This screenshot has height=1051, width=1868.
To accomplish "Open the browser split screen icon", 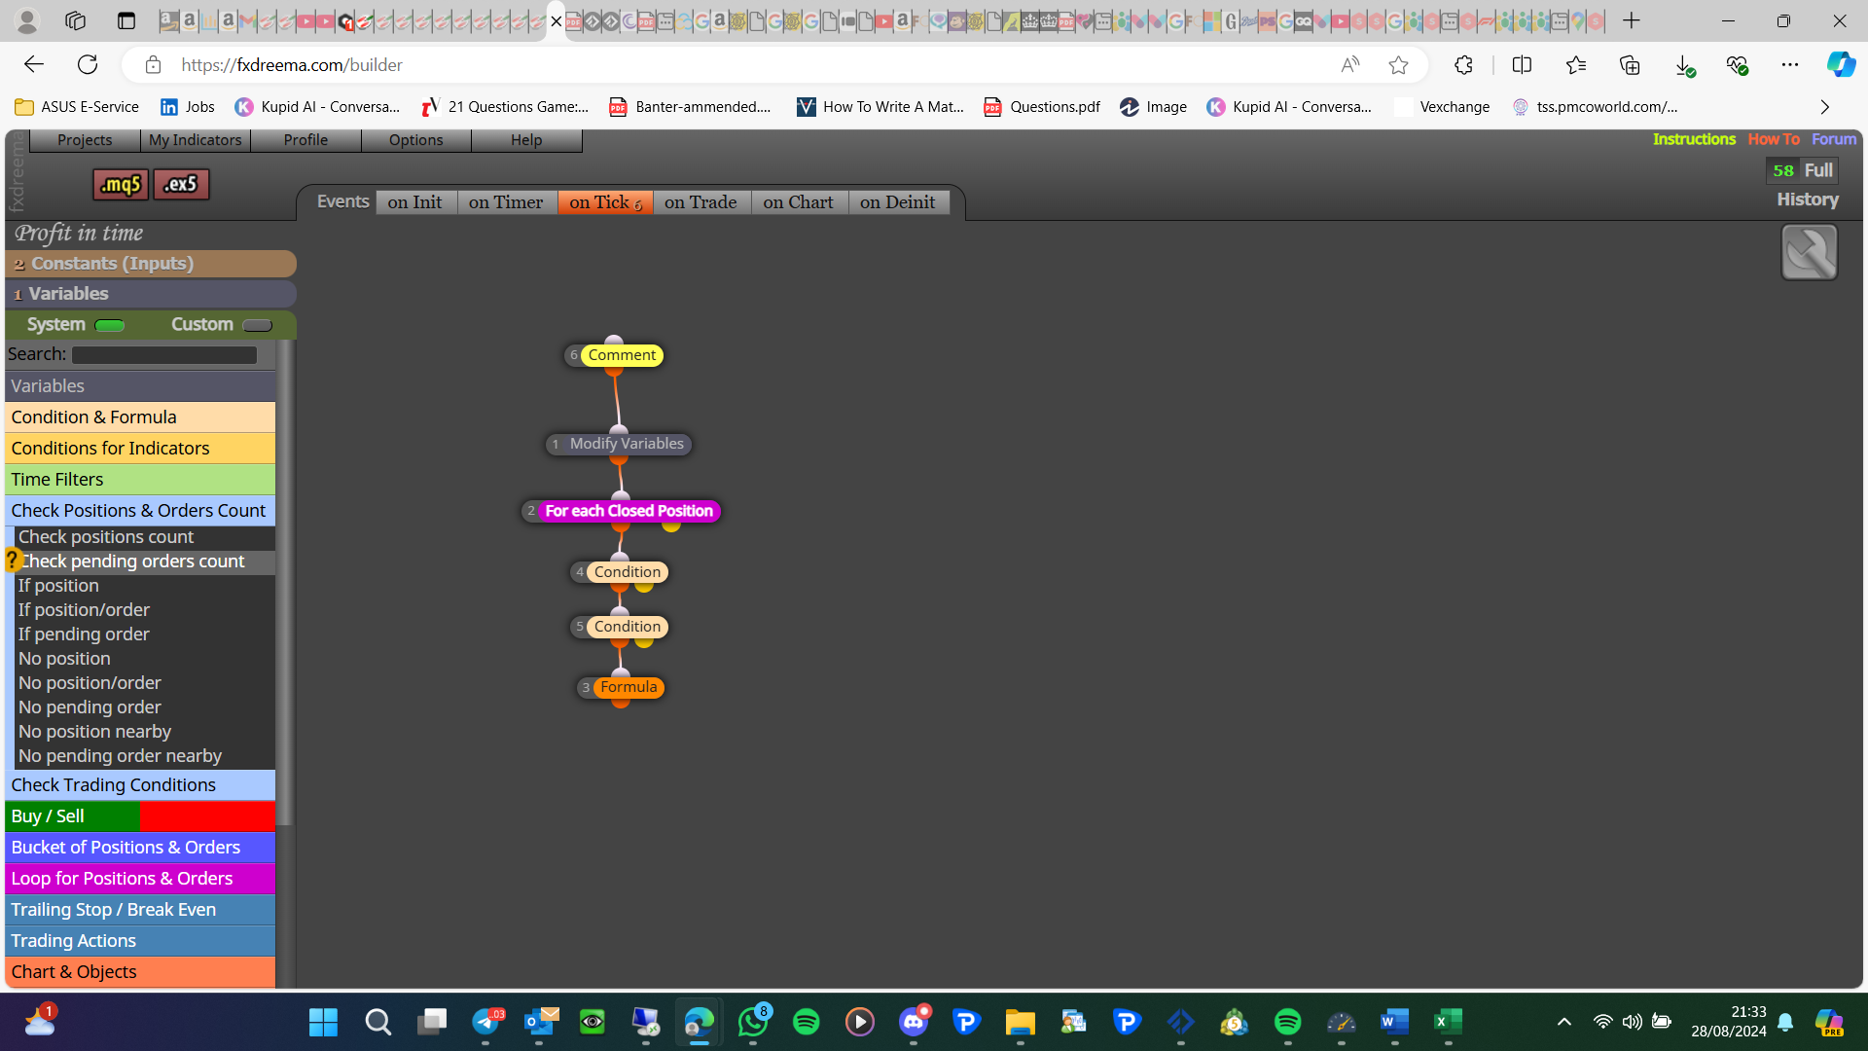I will click(1522, 65).
